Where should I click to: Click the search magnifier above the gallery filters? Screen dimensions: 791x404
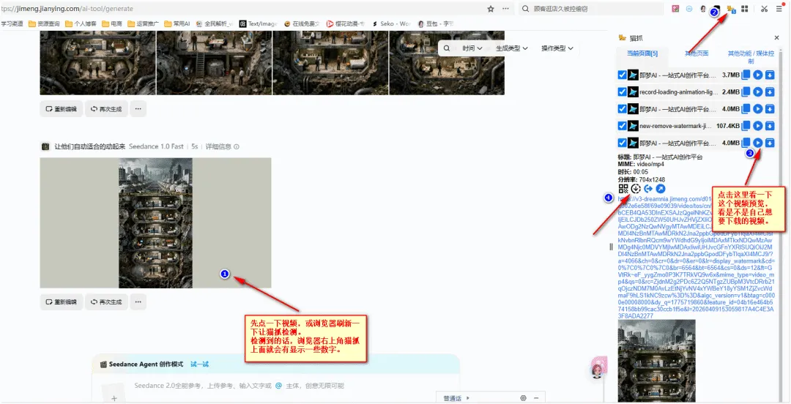(447, 48)
